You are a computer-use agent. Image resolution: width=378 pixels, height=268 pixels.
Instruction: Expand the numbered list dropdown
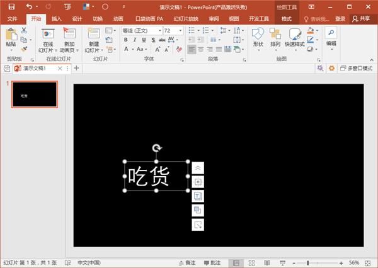(212, 31)
